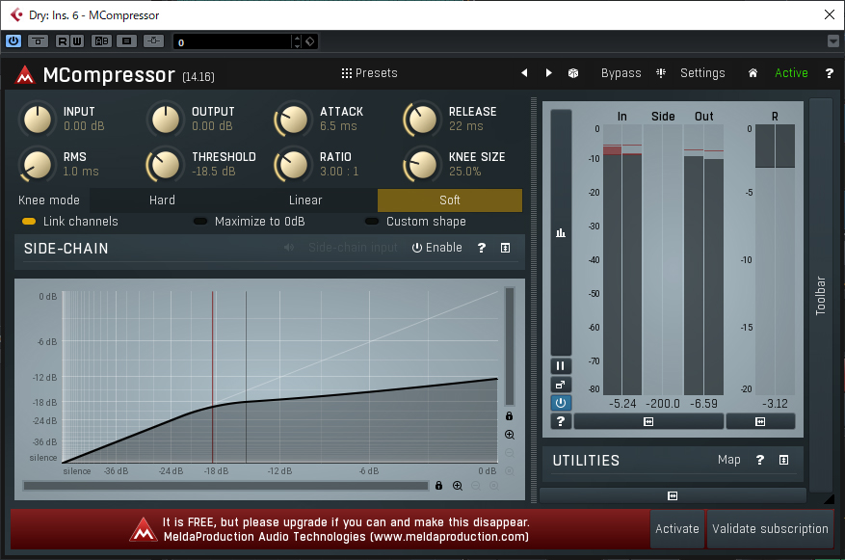Viewport: 845px width, 560px height.
Task: Enable the side-chain
Action: 437,248
